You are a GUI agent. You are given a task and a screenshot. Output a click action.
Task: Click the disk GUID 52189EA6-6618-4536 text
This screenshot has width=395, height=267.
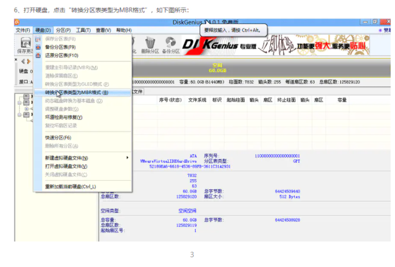pos(190,167)
